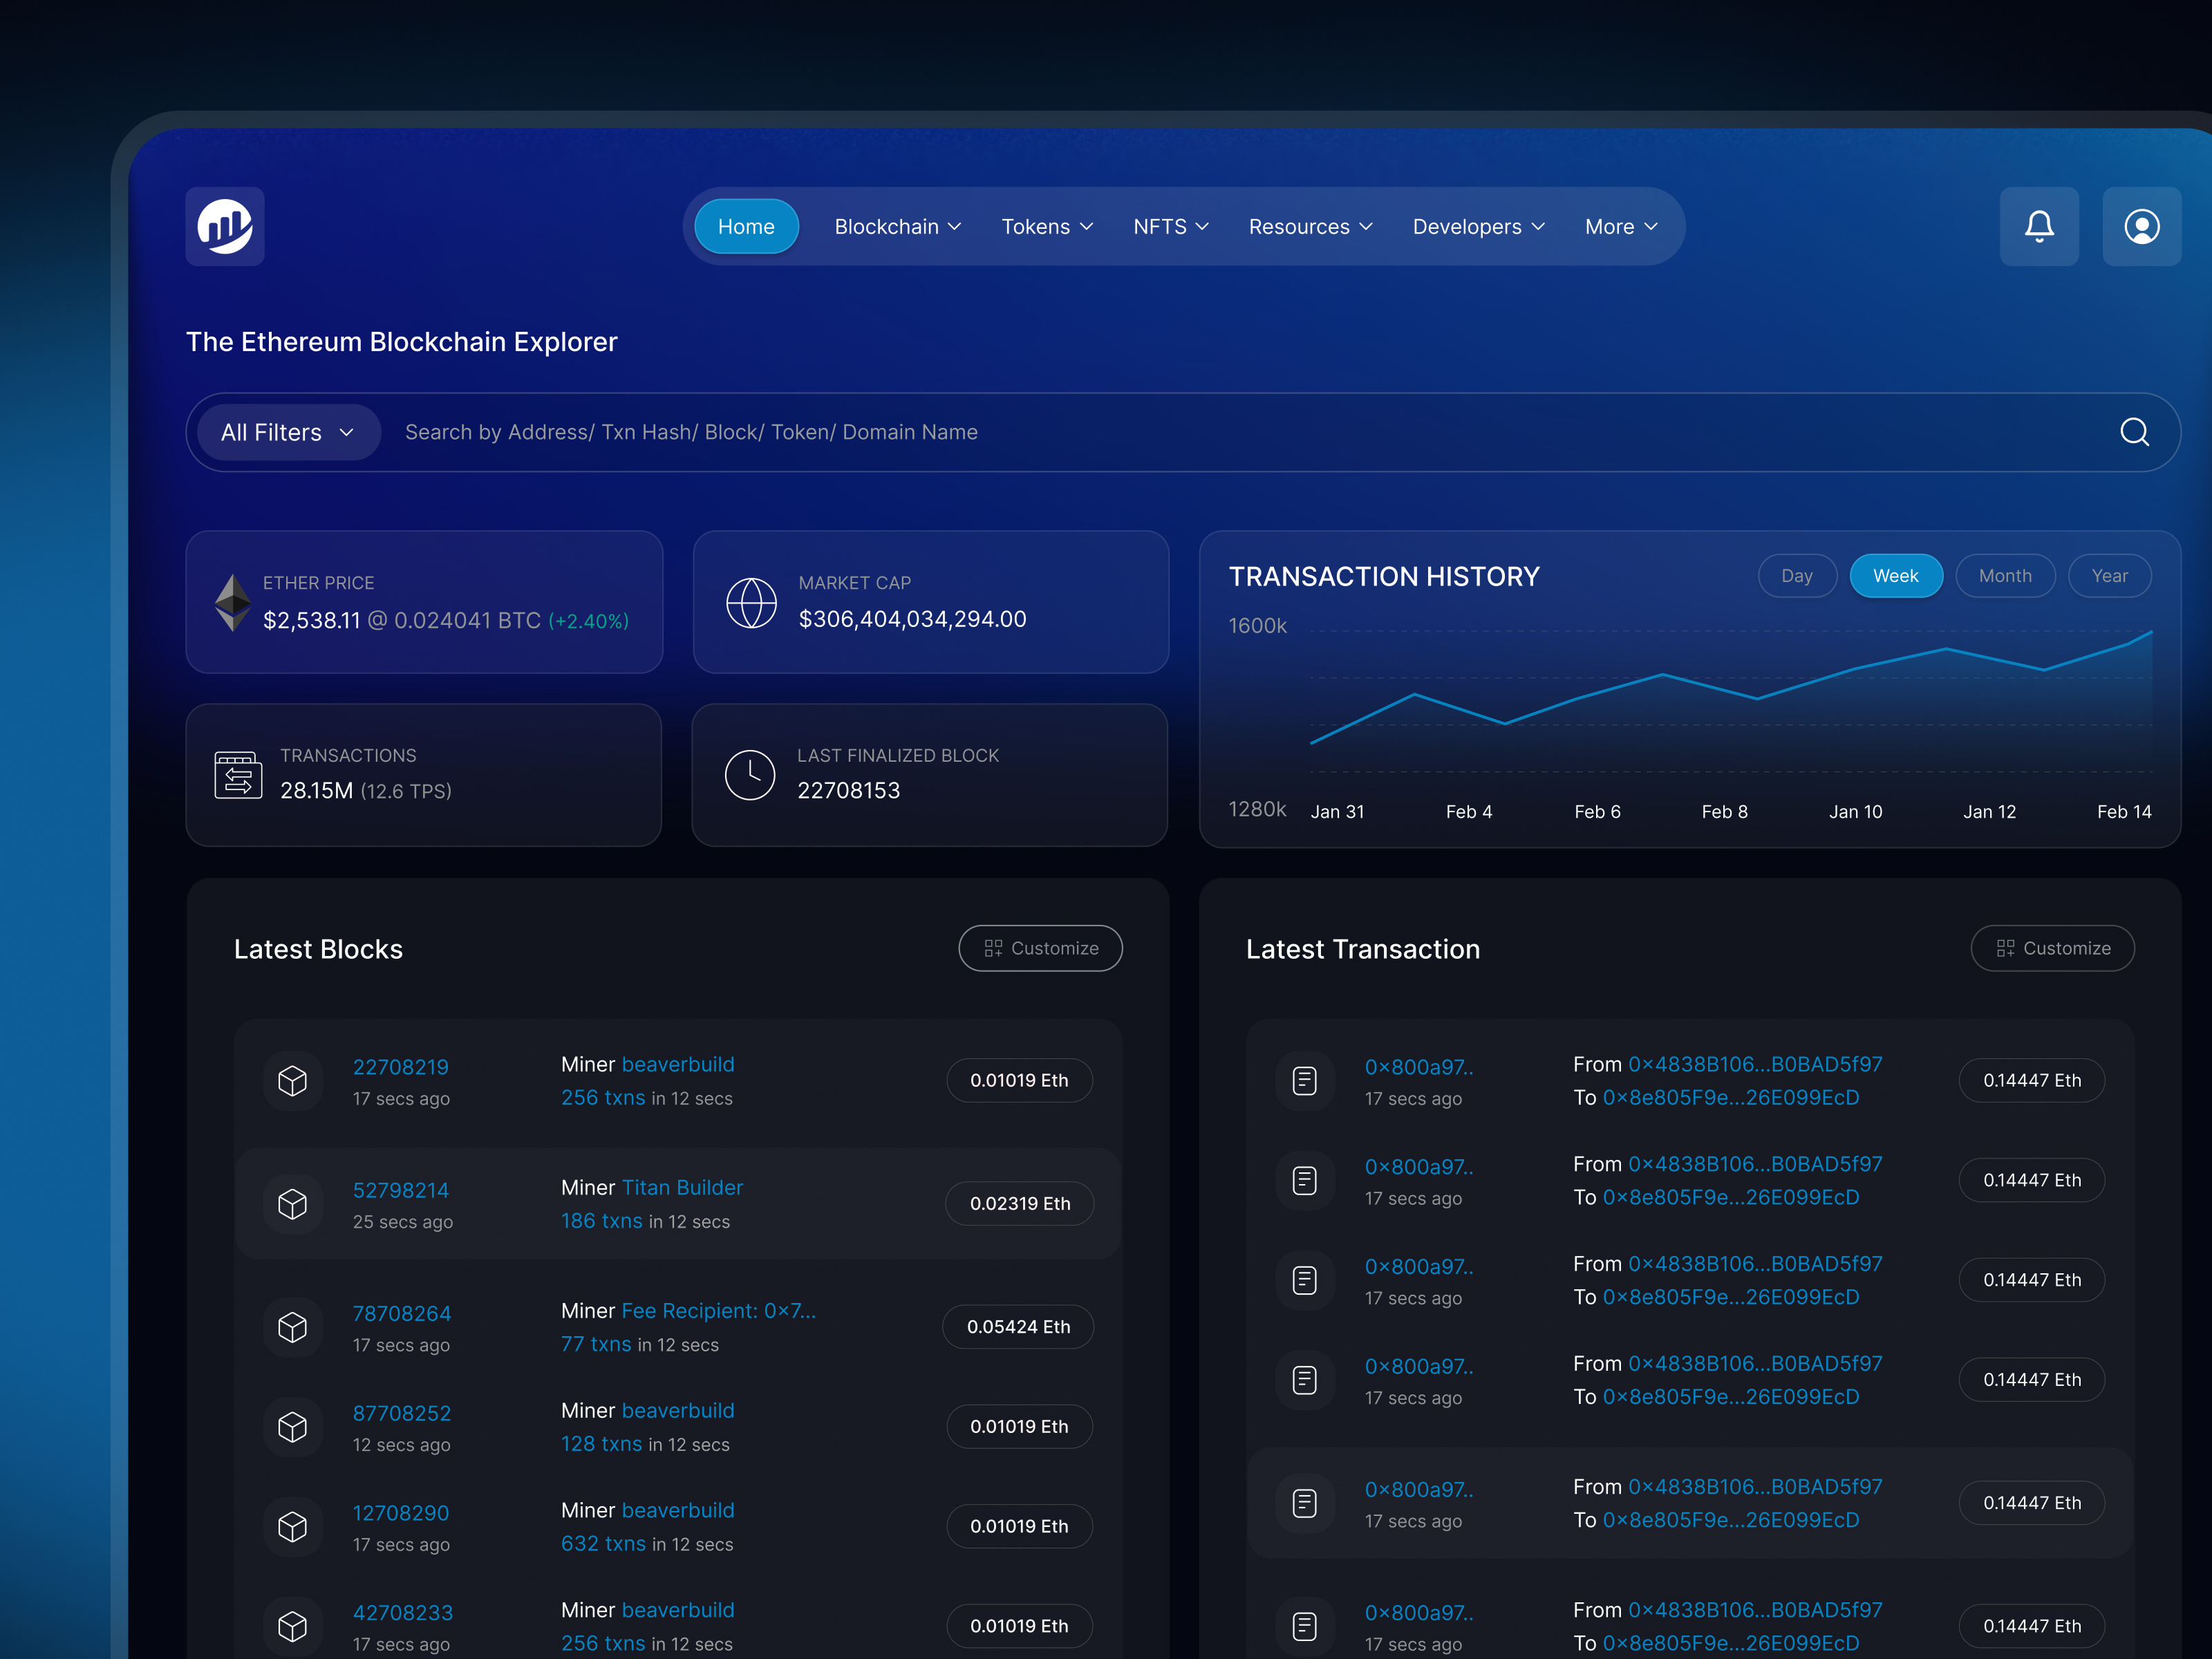Viewport: 2212px width, 1659px height.
Task: Open miner Titan Builder link
Action: [682, 1187]
